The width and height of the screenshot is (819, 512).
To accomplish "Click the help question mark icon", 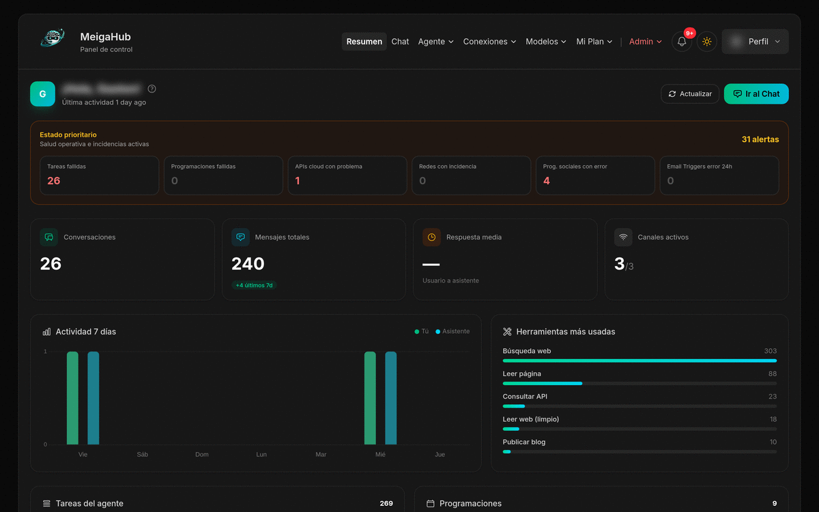I will 152,89.
